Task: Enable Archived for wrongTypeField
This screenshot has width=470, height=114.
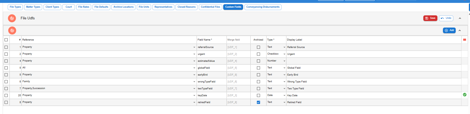Action: coord(258,82)
